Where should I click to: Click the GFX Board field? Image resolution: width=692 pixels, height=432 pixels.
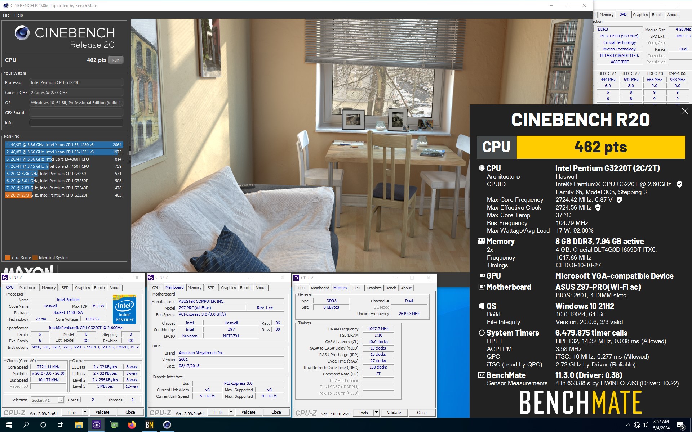(x=76, y=113)
